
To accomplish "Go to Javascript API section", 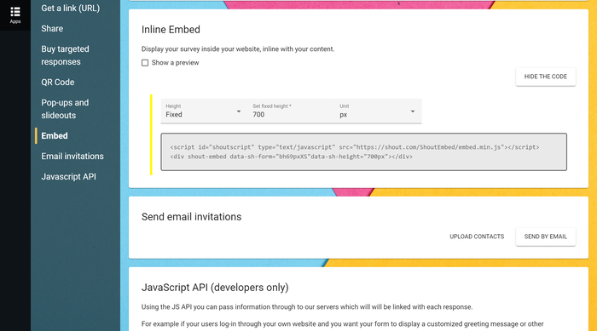I will click(x=68, y=177).
